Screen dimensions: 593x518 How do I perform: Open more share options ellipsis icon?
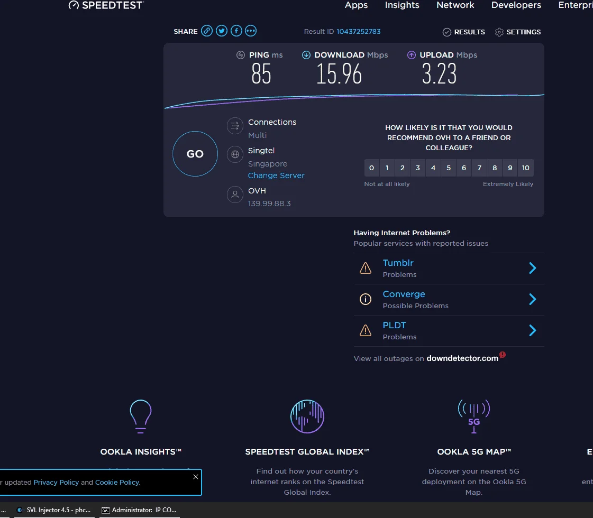click(251, 31)
